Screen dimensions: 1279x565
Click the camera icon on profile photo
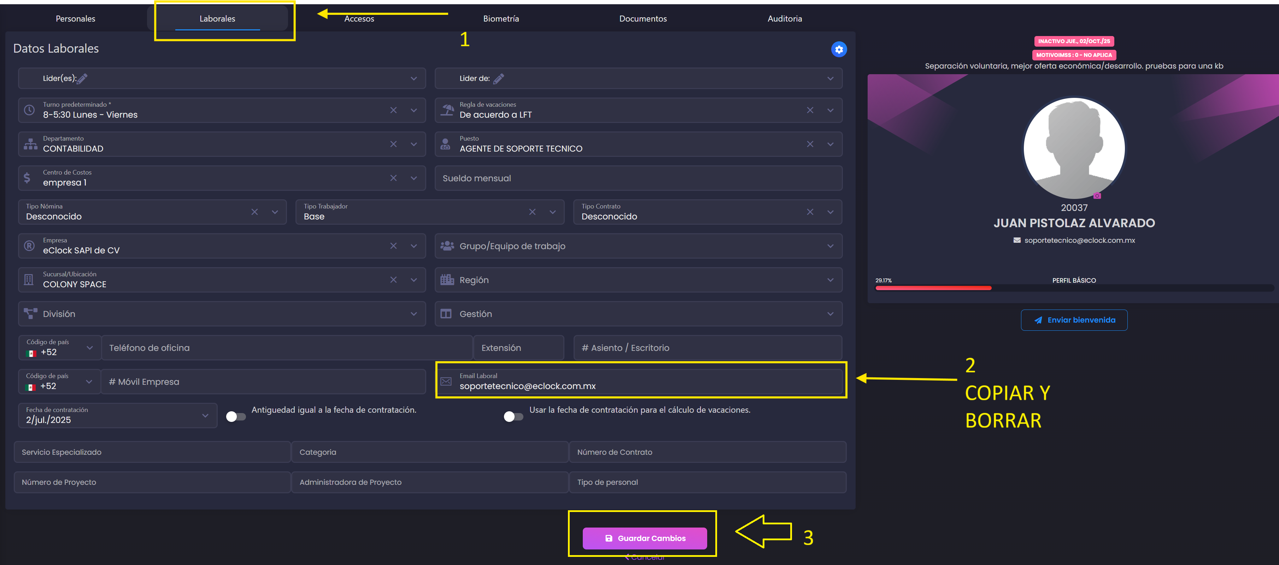[x=1097, y=196]
